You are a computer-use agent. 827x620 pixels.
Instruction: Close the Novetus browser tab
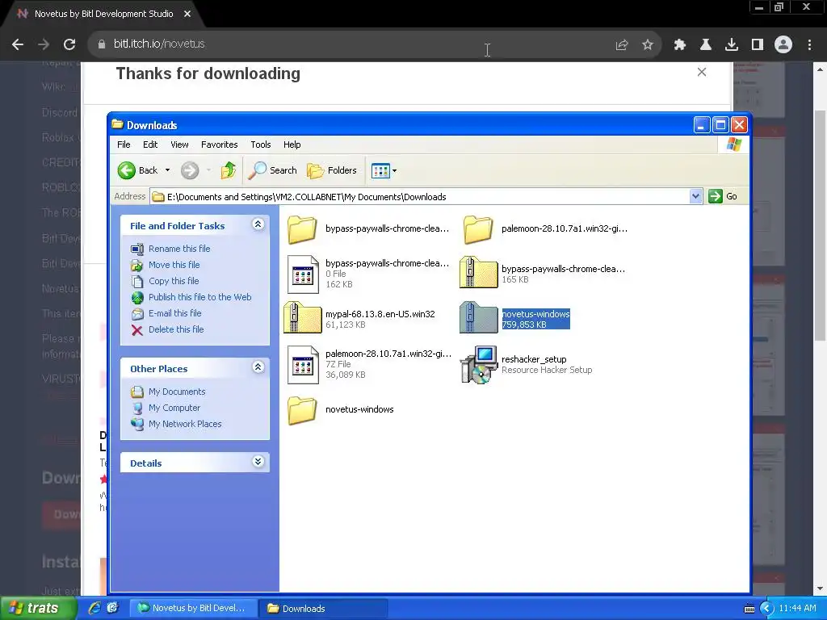187,14
